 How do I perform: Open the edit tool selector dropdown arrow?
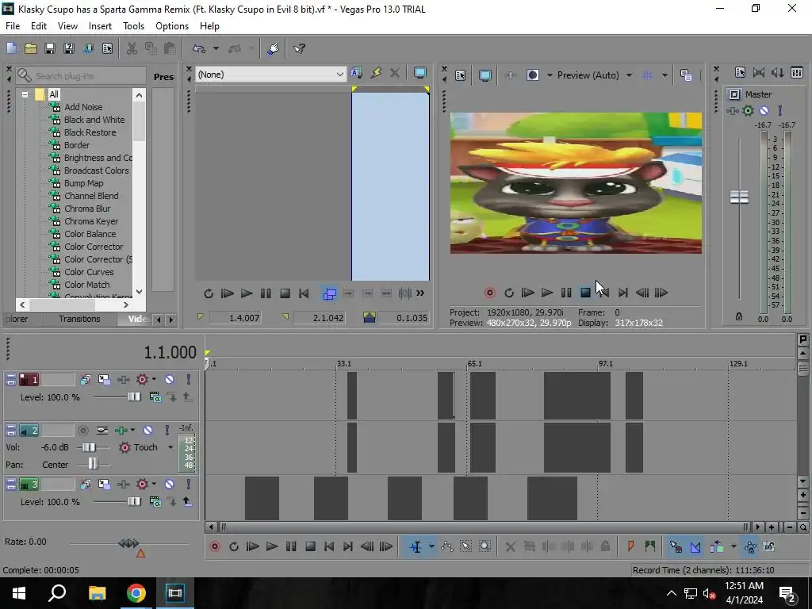tap(431, 547)
